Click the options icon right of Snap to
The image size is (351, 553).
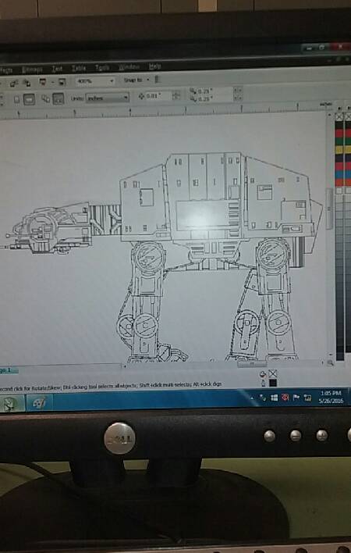coord(157,80)
